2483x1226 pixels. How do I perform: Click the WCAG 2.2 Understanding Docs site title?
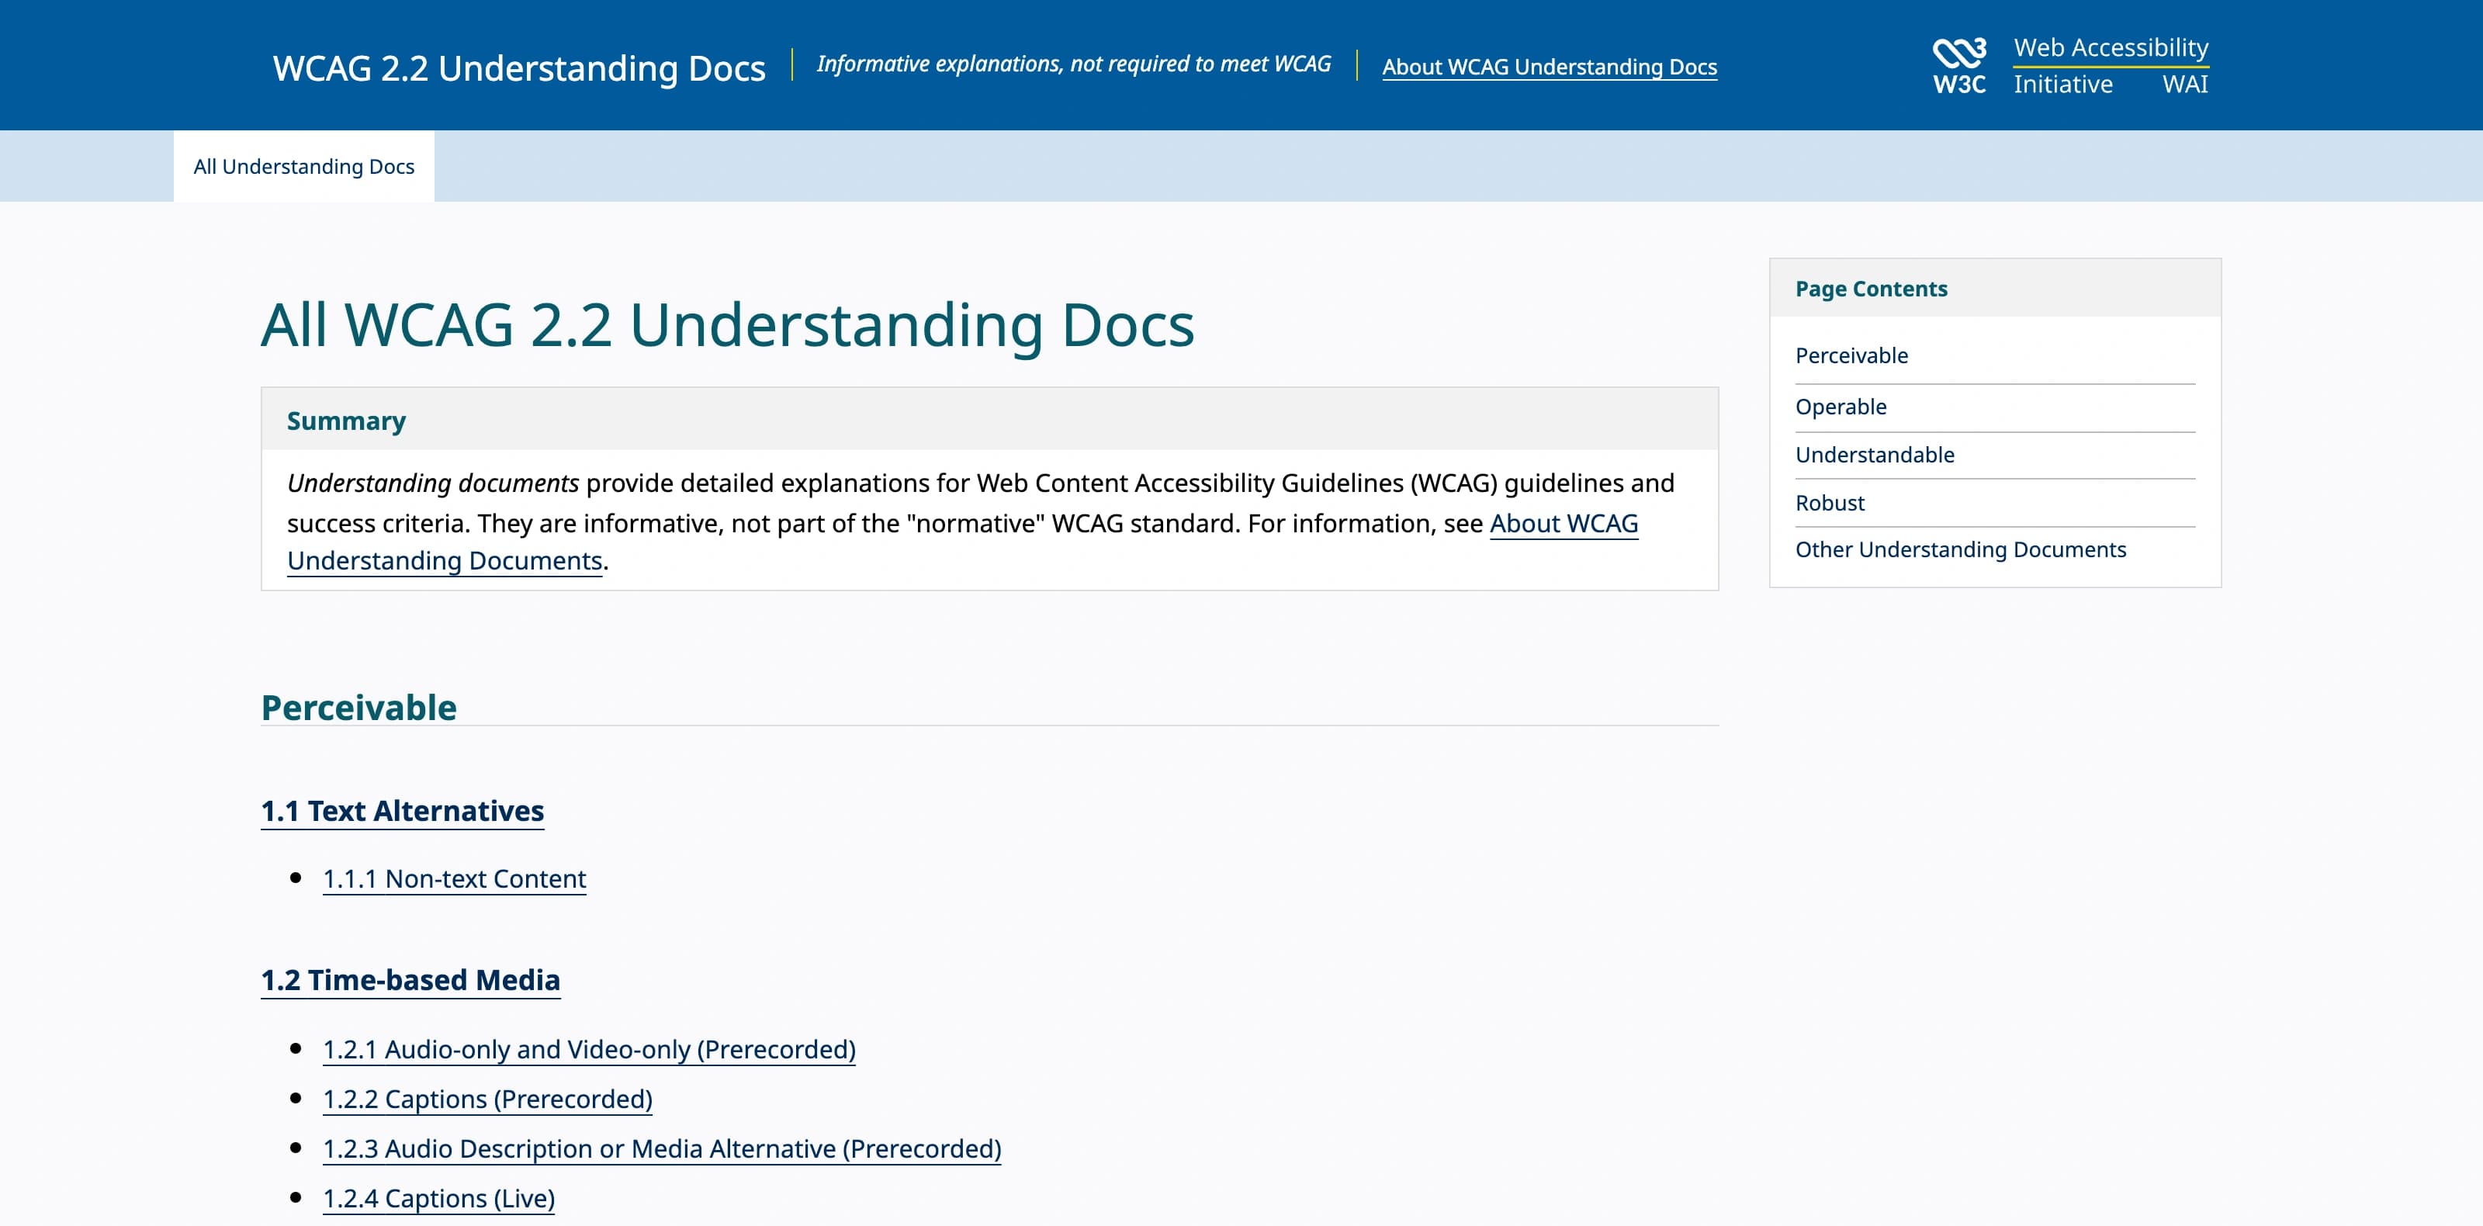coord(518,68)
